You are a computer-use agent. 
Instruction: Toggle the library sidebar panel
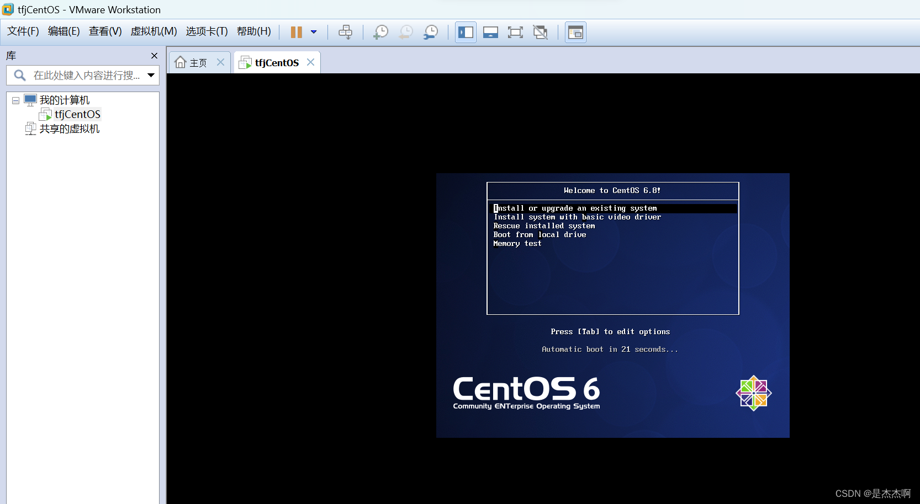pyautogui.click(x=465, y=32)
